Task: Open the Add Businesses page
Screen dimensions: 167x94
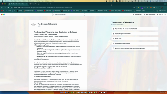Action: (x=150, y=15)
